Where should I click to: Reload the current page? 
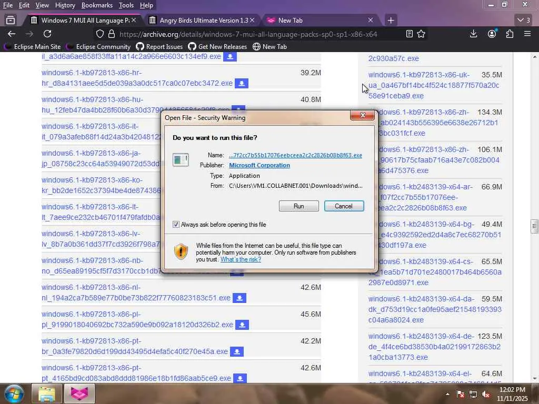pos(47,34)
